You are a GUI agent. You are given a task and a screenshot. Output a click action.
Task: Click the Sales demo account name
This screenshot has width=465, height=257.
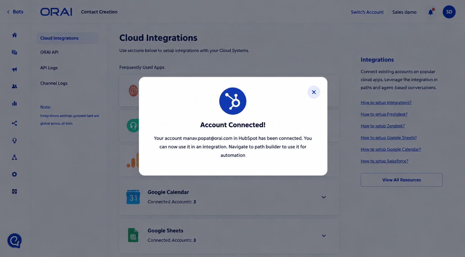tap(404, 12)
